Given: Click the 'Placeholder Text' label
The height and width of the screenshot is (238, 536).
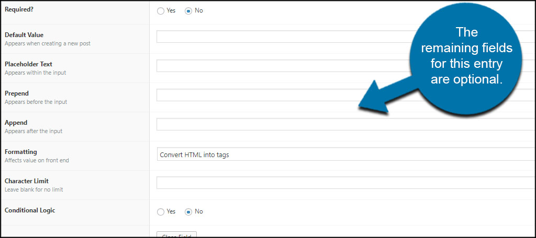Looking at the screenshot, I should tap(28, 64).
